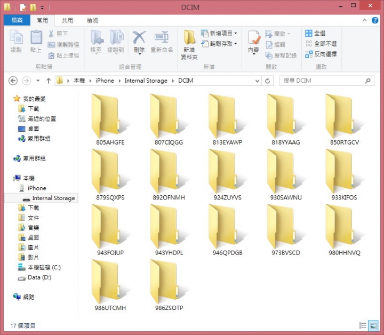Expand the address bar history dropdown
Viewport: 384px width, 335px height.
coord(257,81)
